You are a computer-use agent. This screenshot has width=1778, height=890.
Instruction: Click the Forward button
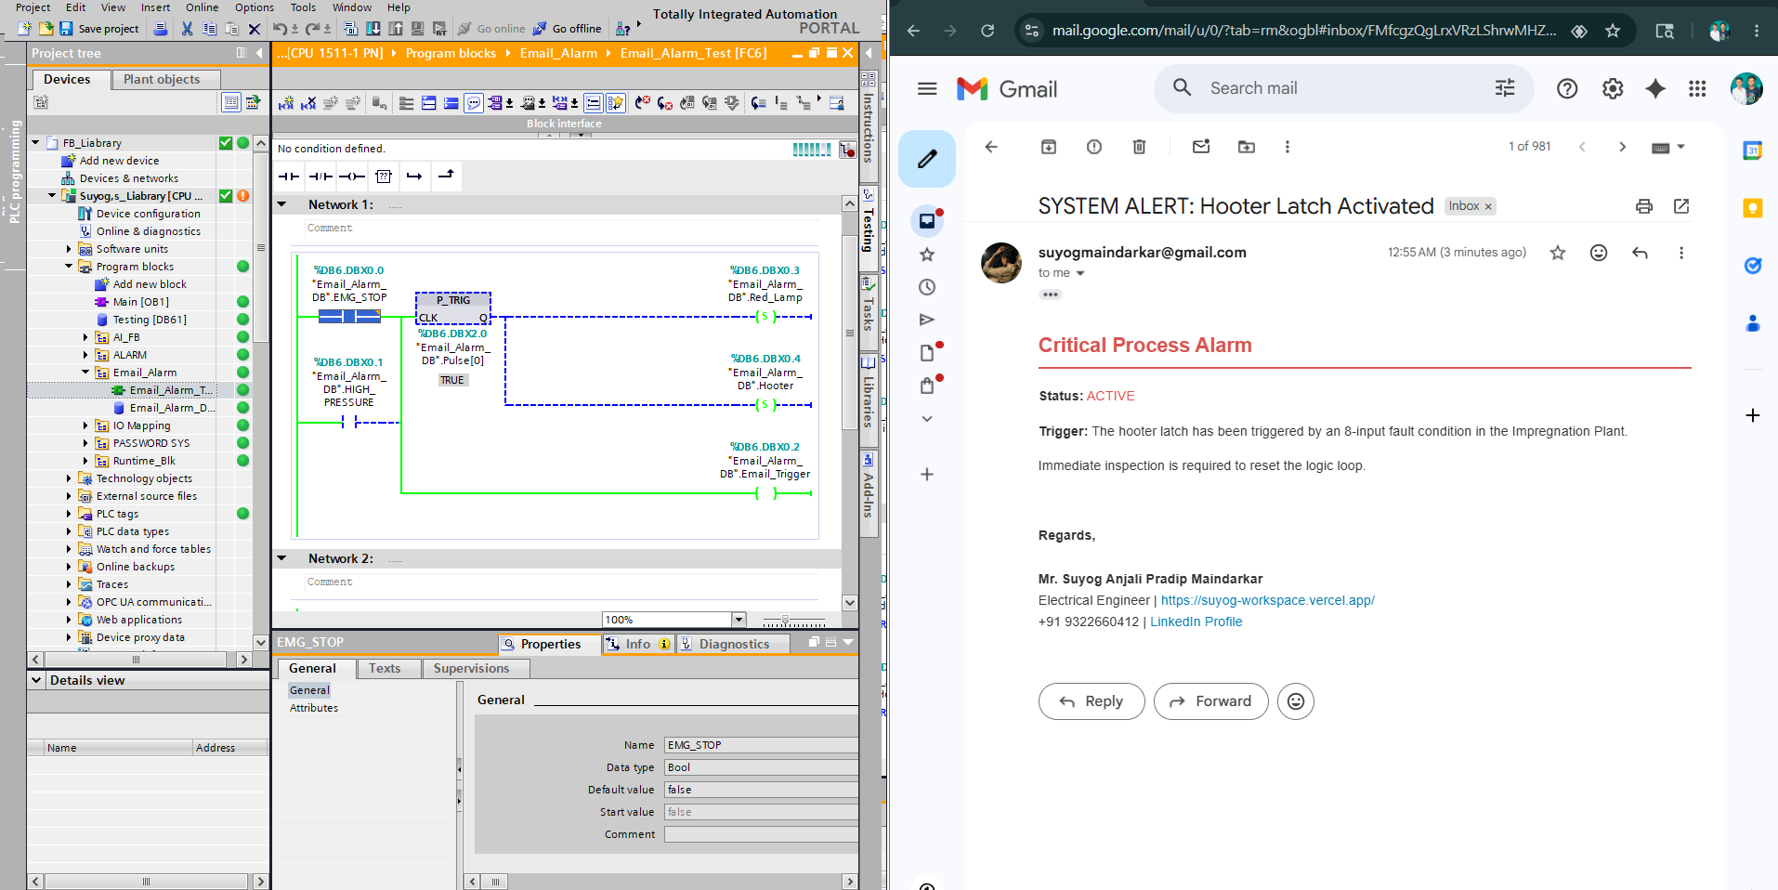pos(1210,701)
